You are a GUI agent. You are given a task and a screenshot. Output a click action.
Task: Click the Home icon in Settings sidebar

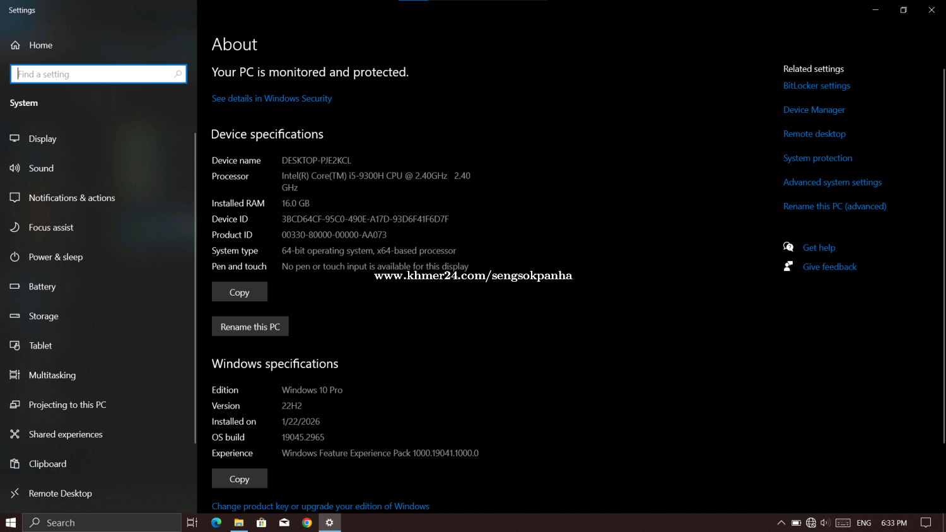coord(15,45)
